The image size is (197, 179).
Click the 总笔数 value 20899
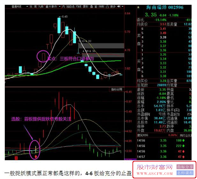(162, 85)
